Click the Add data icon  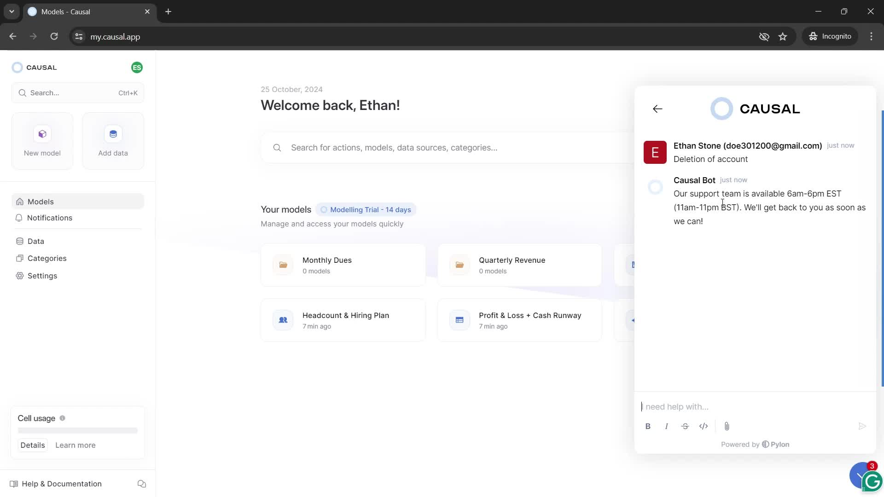114,134
